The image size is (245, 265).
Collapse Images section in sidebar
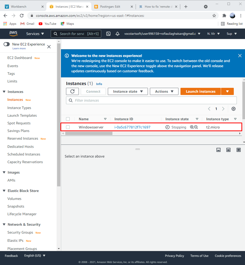(x=4, y=172)
